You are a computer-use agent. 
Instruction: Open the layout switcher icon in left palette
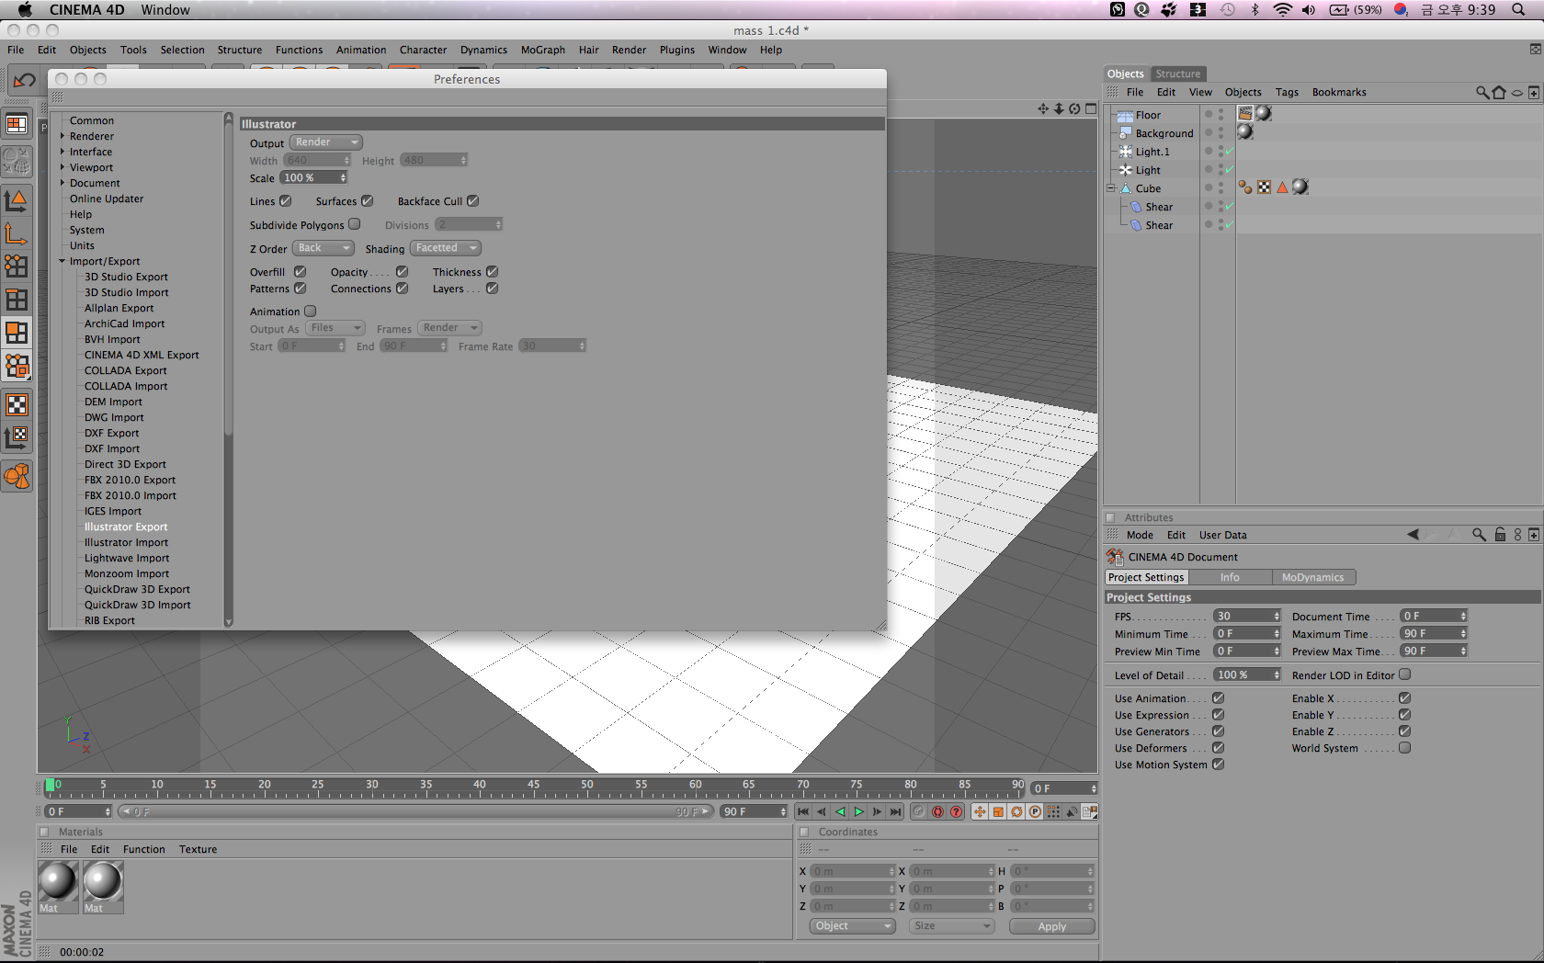coord(17,124)
